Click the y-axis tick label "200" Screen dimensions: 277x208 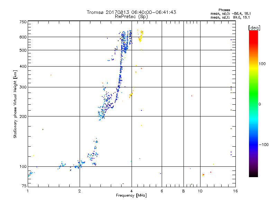pyautogui.click(x=23, y=116)
